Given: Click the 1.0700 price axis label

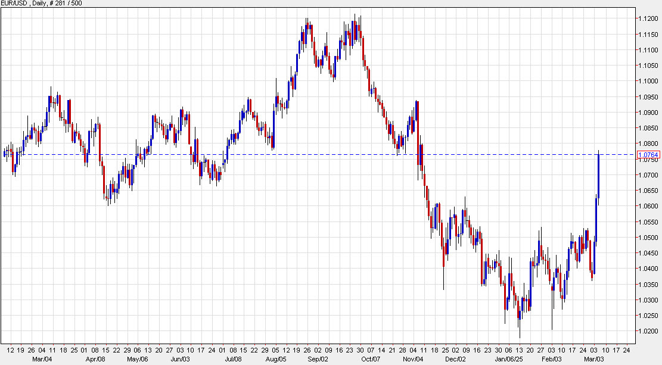Looking at the screenshot, I should pyautogui.click(x=648, y=174).
